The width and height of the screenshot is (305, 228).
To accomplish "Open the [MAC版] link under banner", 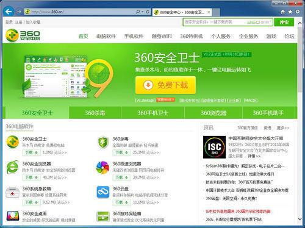I will [x=251, y=101].
